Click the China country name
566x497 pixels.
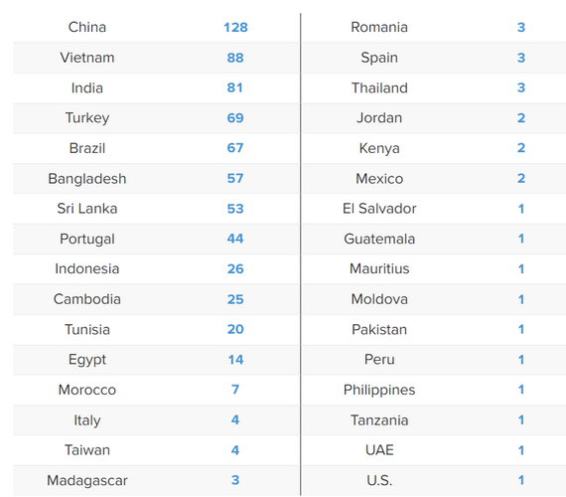point(87,27)
